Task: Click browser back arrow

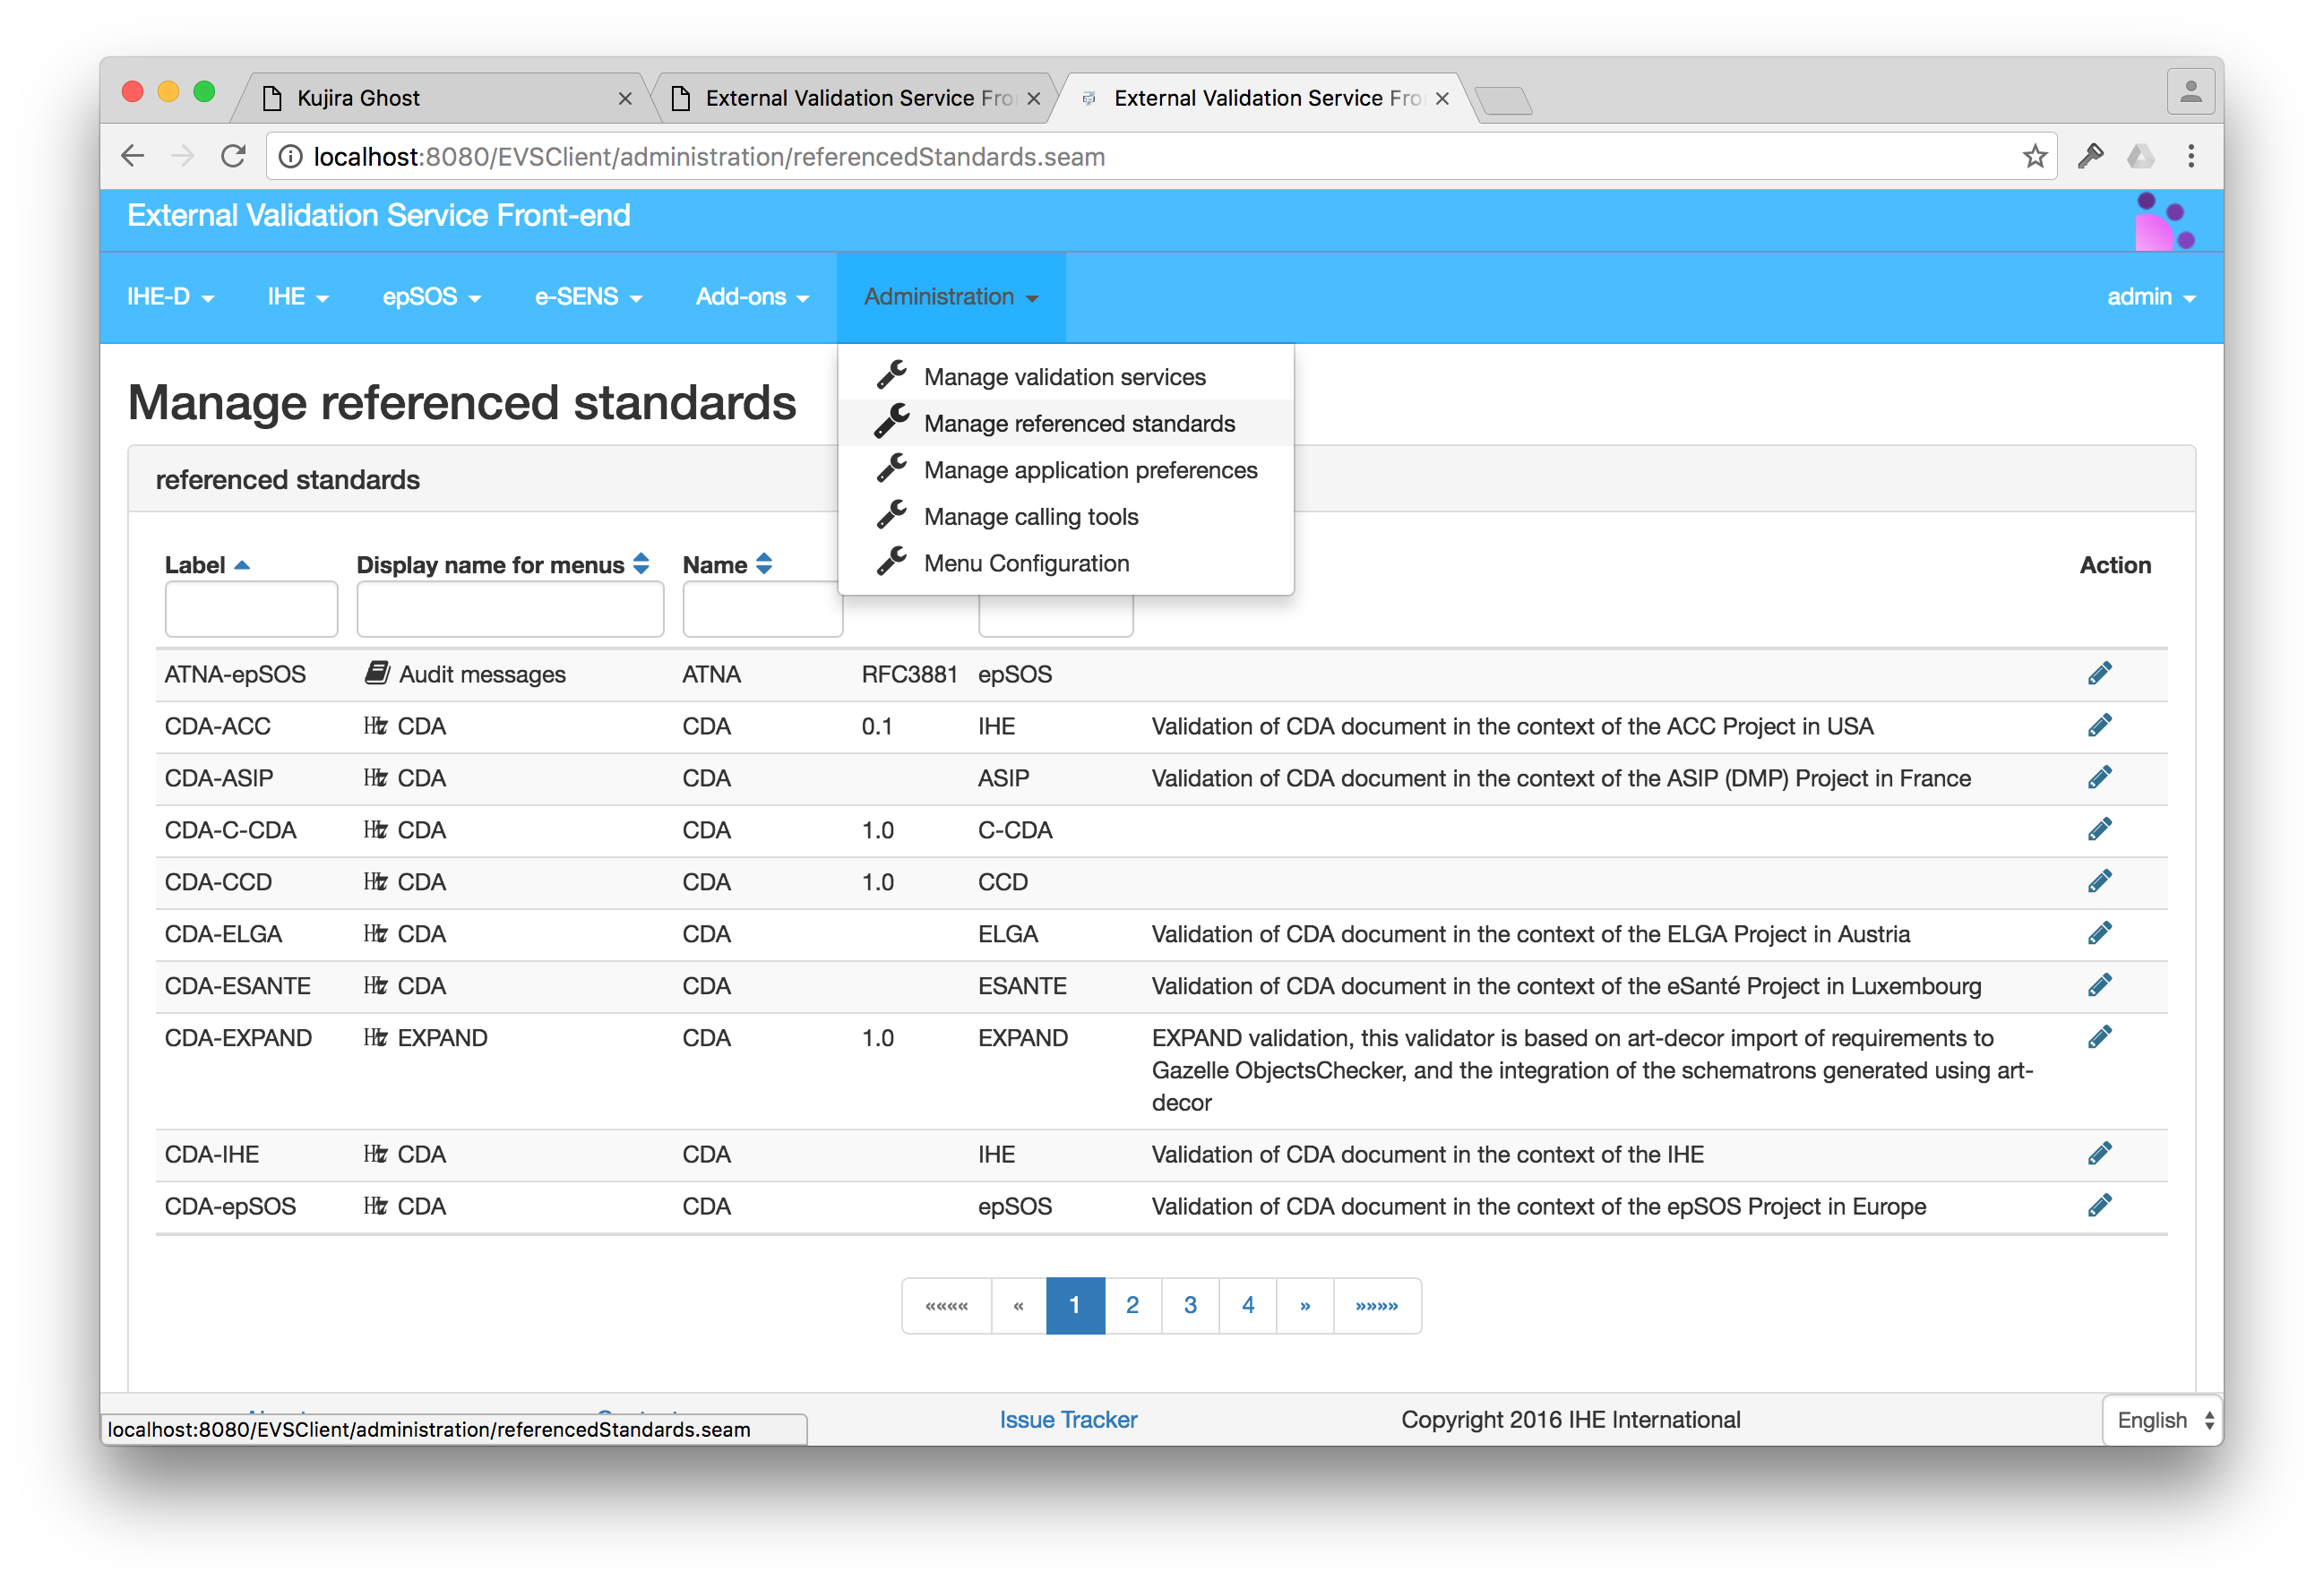Action: (x=133, y=157)
